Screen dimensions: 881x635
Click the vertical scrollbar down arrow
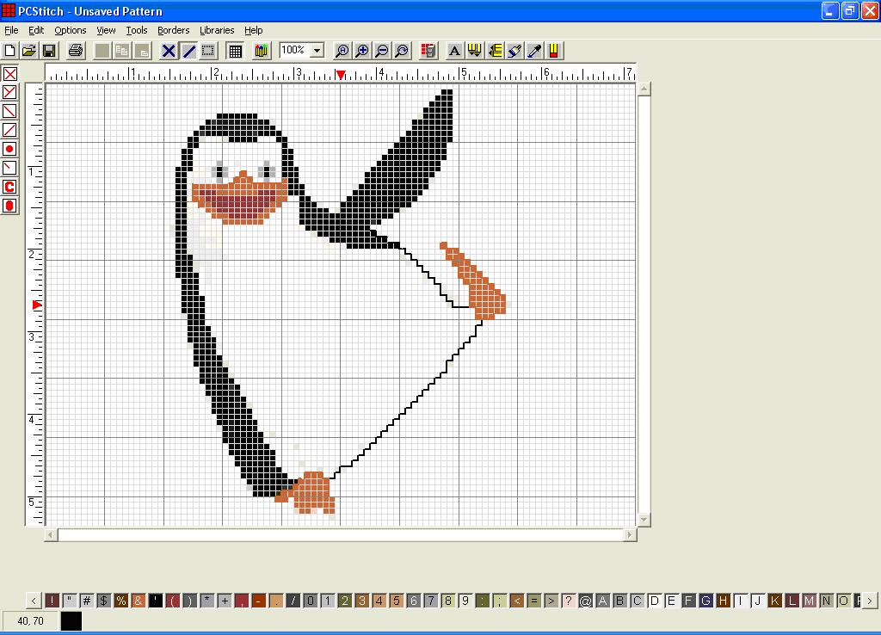(644, 519)
